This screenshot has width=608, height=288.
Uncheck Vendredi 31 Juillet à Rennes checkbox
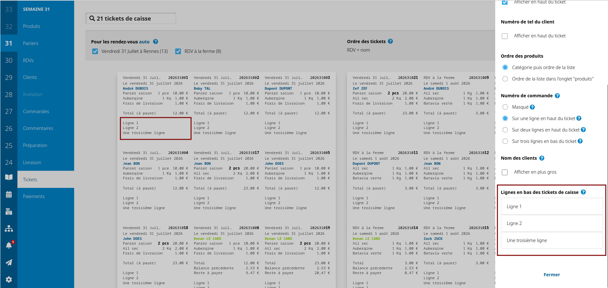(95, 51)
